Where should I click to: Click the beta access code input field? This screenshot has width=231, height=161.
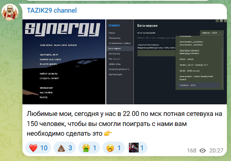tap(156, 53)
